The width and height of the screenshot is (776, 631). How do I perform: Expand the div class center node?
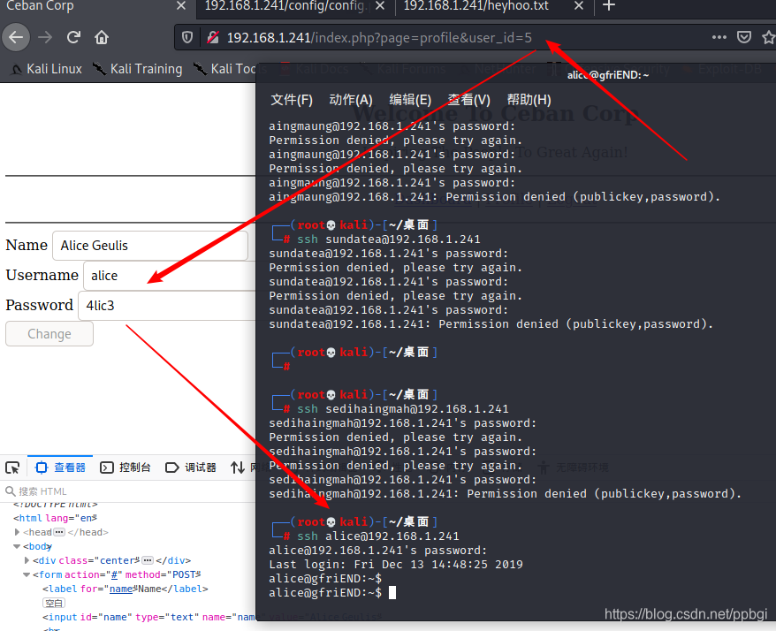click(x=27, y=560)
